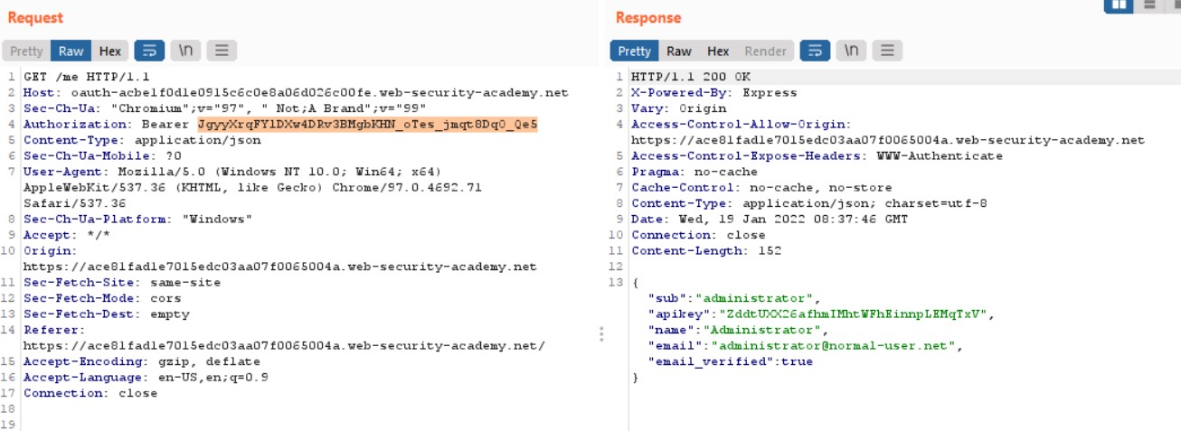This screenshot has width=1181, height=431.
Task: Click the highlighted Bearer token value
Action: (x=367, y=124)
